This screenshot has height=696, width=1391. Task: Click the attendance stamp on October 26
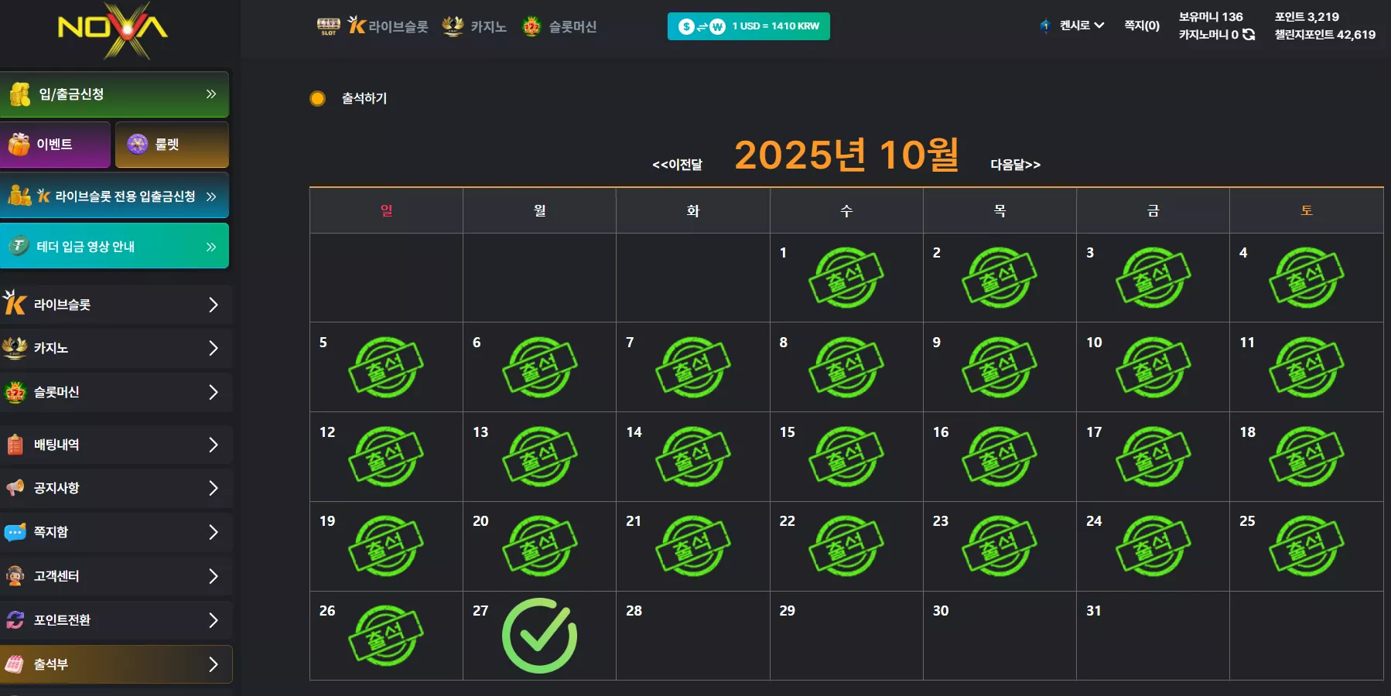pos(385,636)
